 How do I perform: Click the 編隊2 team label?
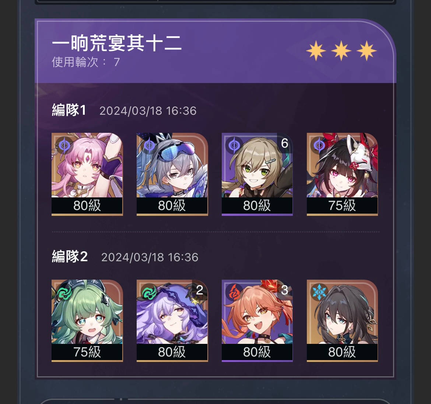point(70,257)
